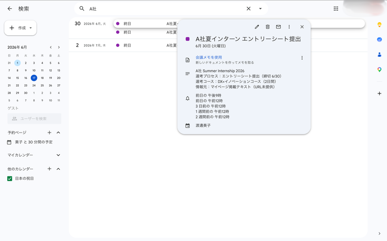Select June 17 in mini calendar

coord(34,78)
